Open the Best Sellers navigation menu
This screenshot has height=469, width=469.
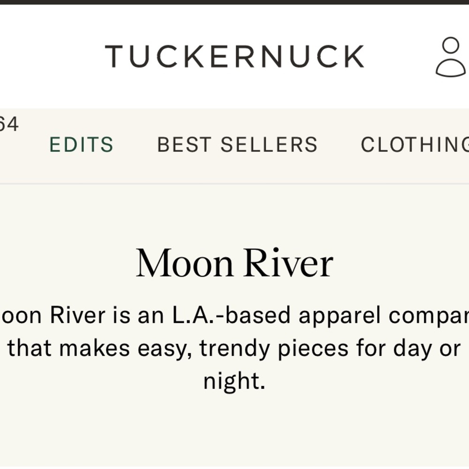(237, 145)
